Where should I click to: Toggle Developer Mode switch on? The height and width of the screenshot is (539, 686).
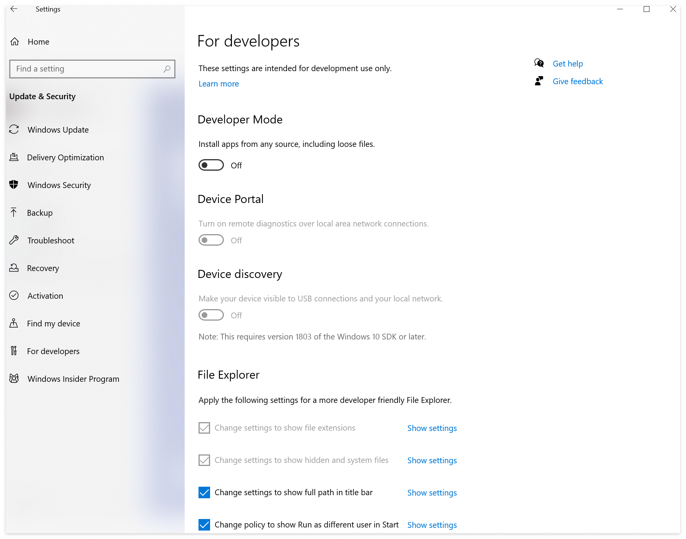211,165
